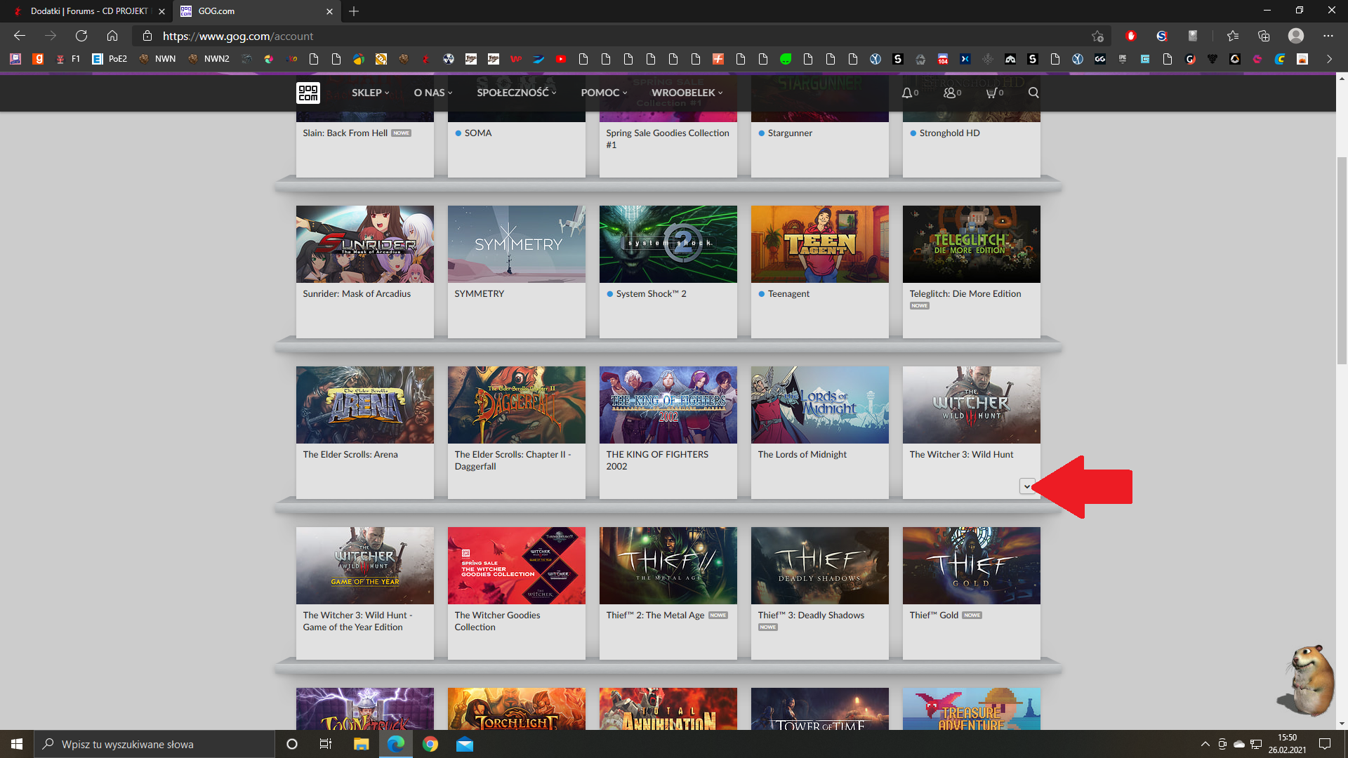
Task: Open Thief Gold game card
Action: [972, 593]
